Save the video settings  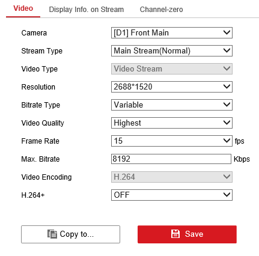[x=187, y=234]
